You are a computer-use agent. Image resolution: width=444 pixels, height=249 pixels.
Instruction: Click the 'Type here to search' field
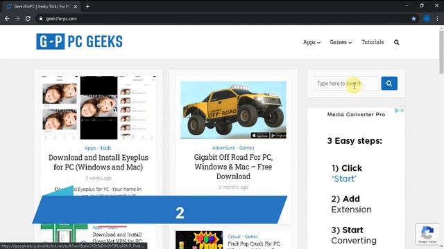[346, 84]
